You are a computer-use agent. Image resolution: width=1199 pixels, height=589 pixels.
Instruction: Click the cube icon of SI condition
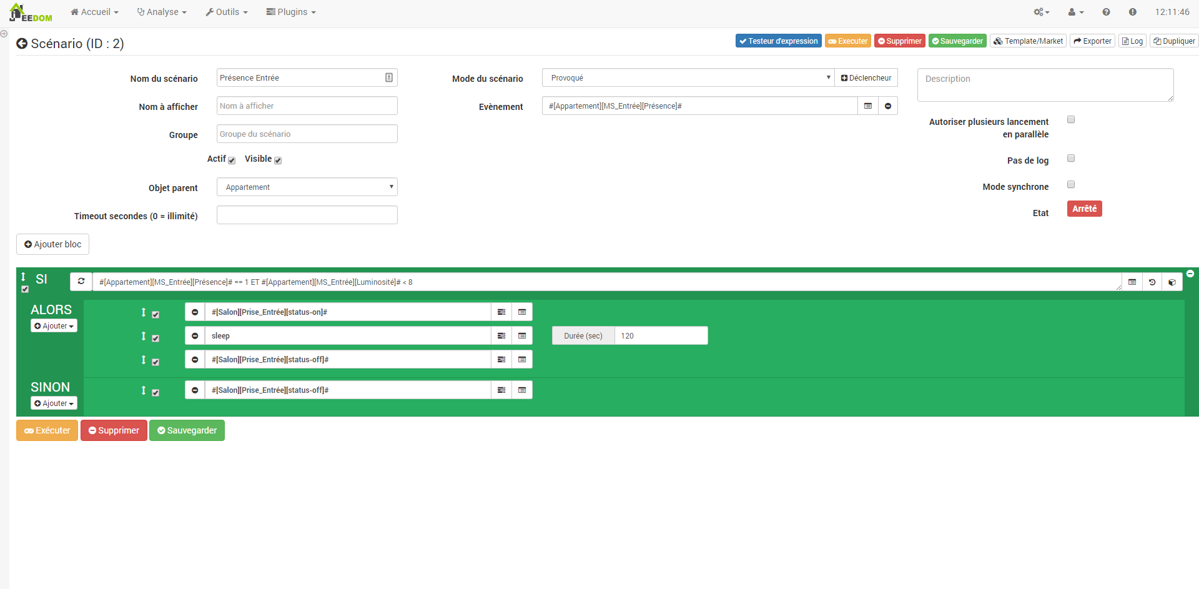pos(1172,282)
